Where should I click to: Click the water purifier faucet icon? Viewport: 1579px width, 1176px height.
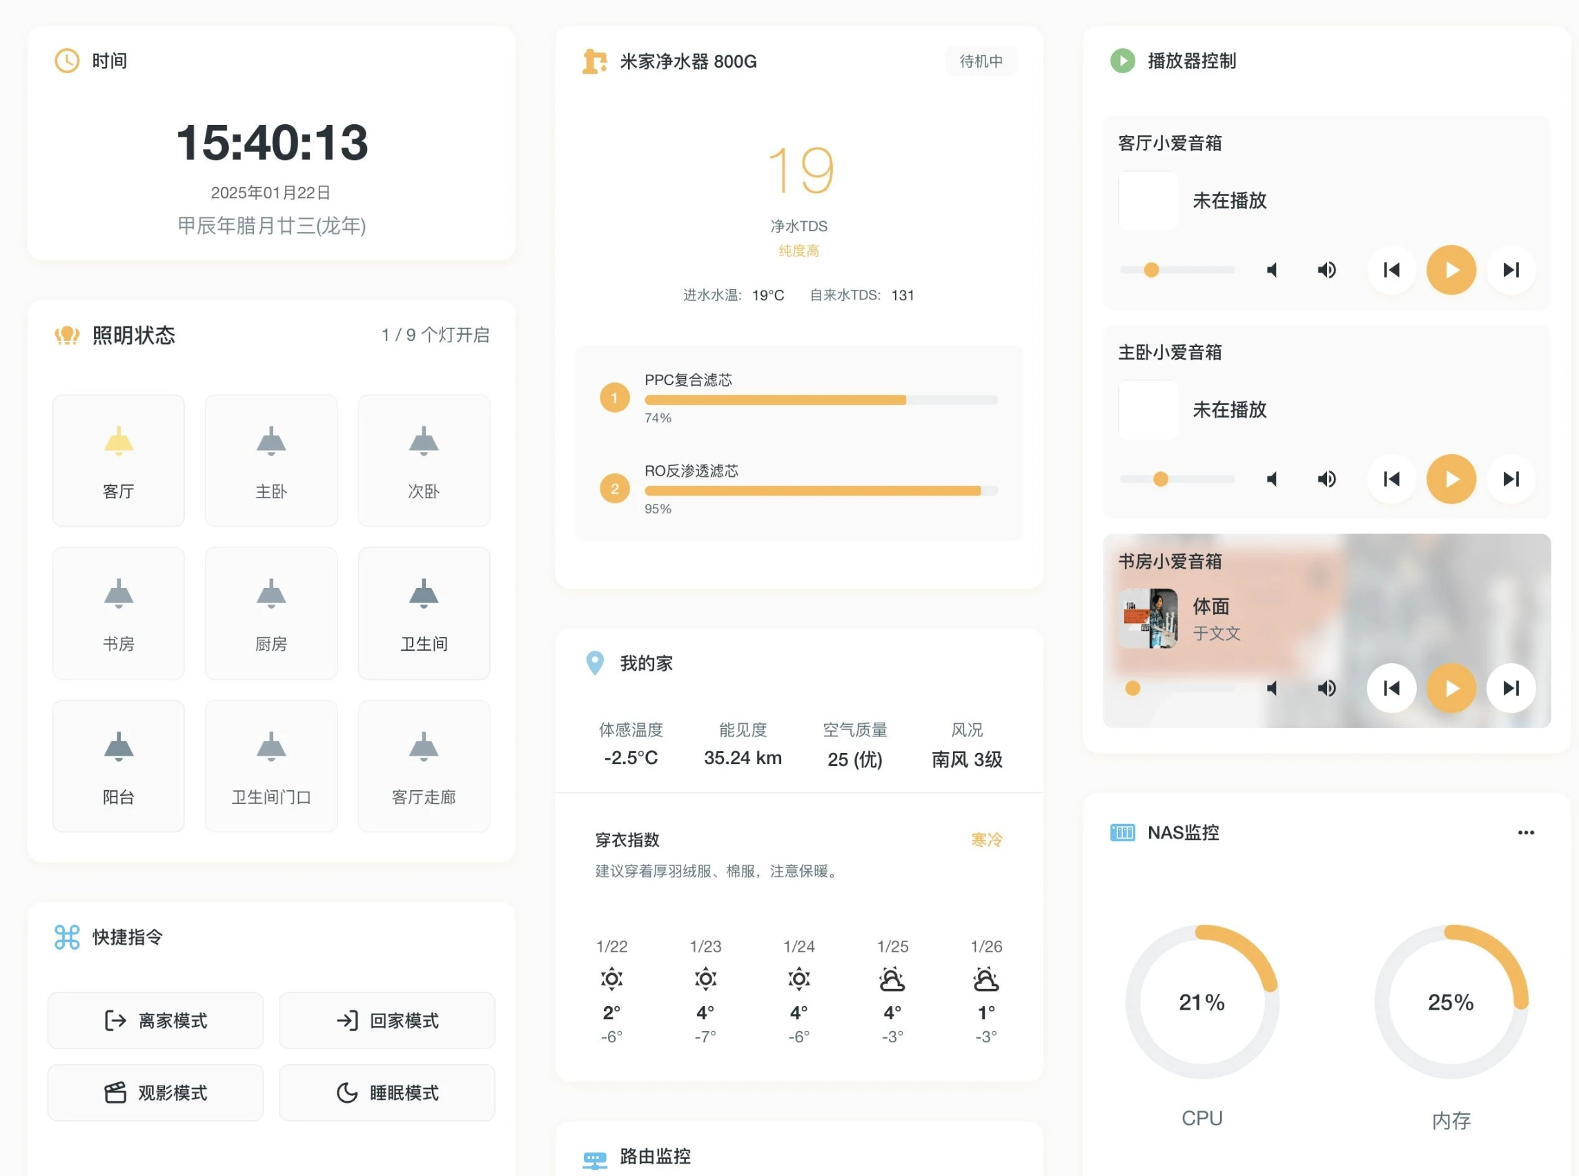594,61
